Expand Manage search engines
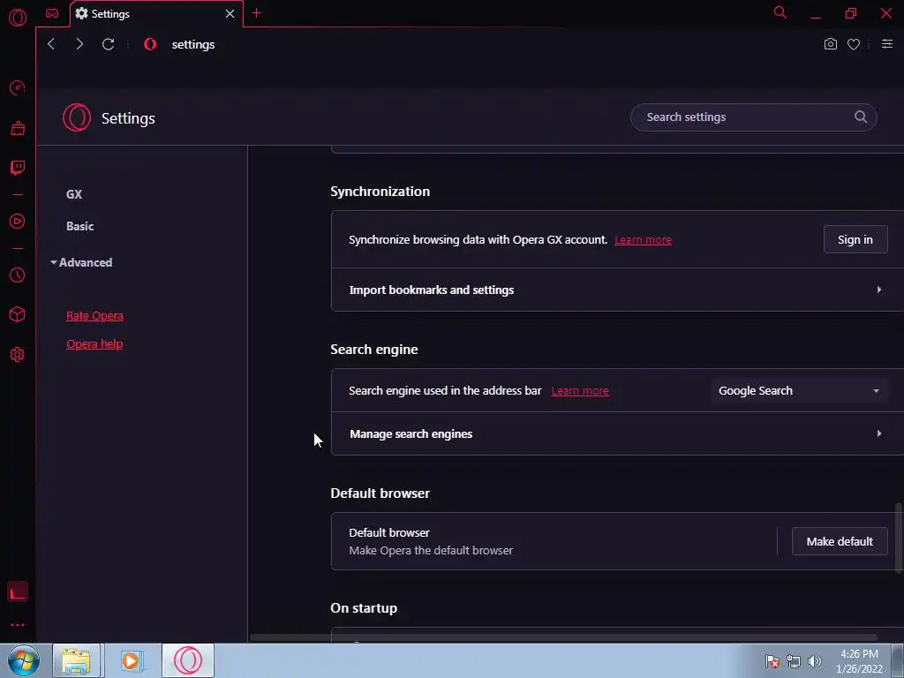Screen dimensions: 904x678 pyautogui.click(x=617, y=433)
